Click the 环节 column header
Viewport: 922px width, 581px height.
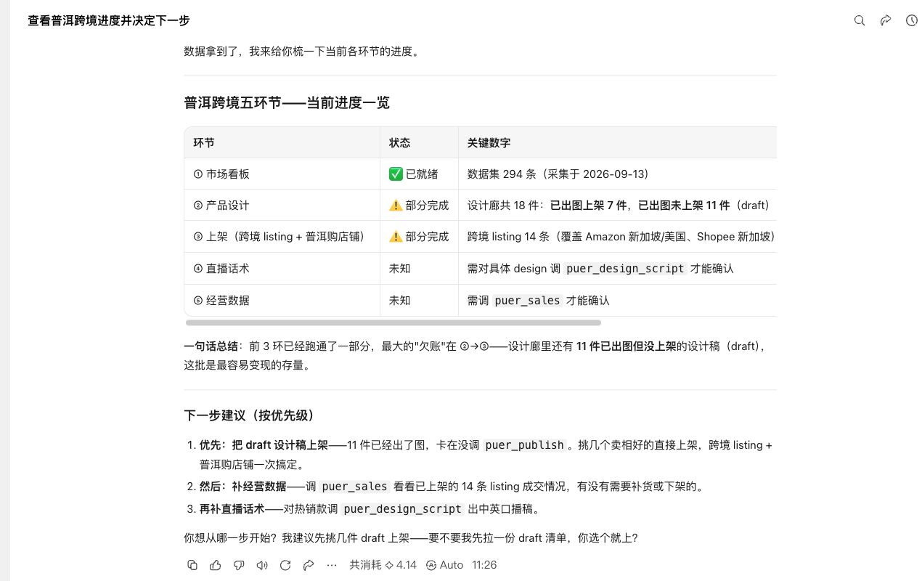282,143
